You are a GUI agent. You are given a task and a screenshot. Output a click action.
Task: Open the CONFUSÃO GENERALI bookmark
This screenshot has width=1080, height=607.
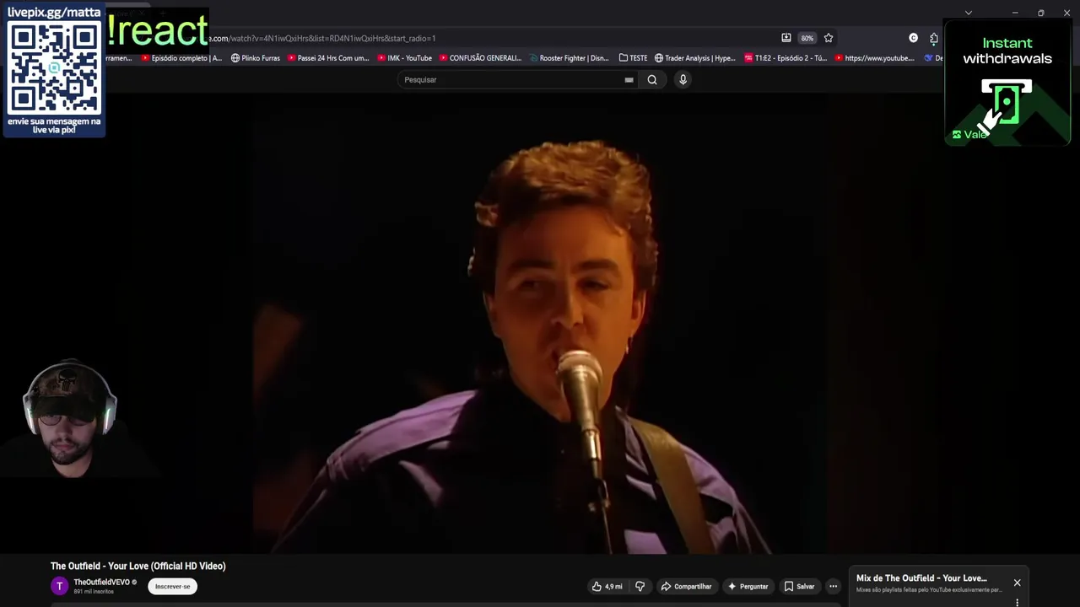click(480, 58)
